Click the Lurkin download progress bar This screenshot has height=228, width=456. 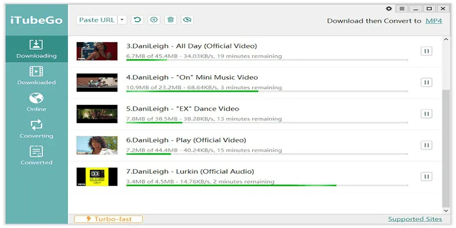[267, 185]
